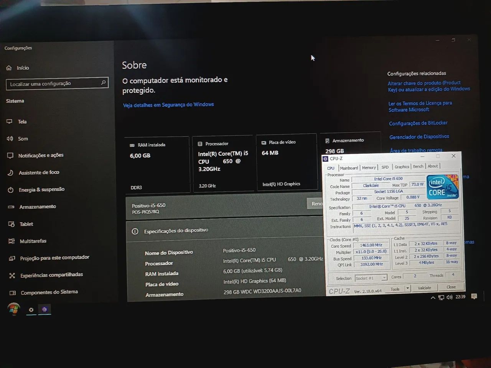Select the 'Socket 1156 LGA' Package value
This screenshot has width=491, height=368.
[388, 192]
